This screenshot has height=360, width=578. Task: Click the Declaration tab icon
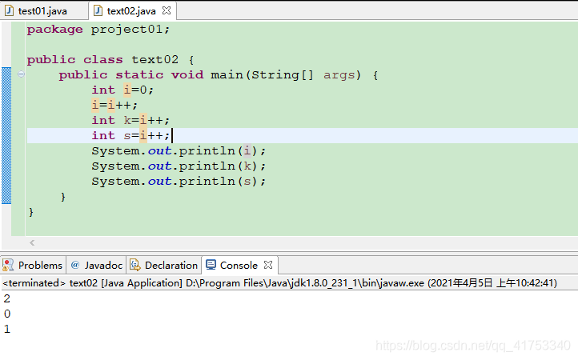[x=135, y=265]
